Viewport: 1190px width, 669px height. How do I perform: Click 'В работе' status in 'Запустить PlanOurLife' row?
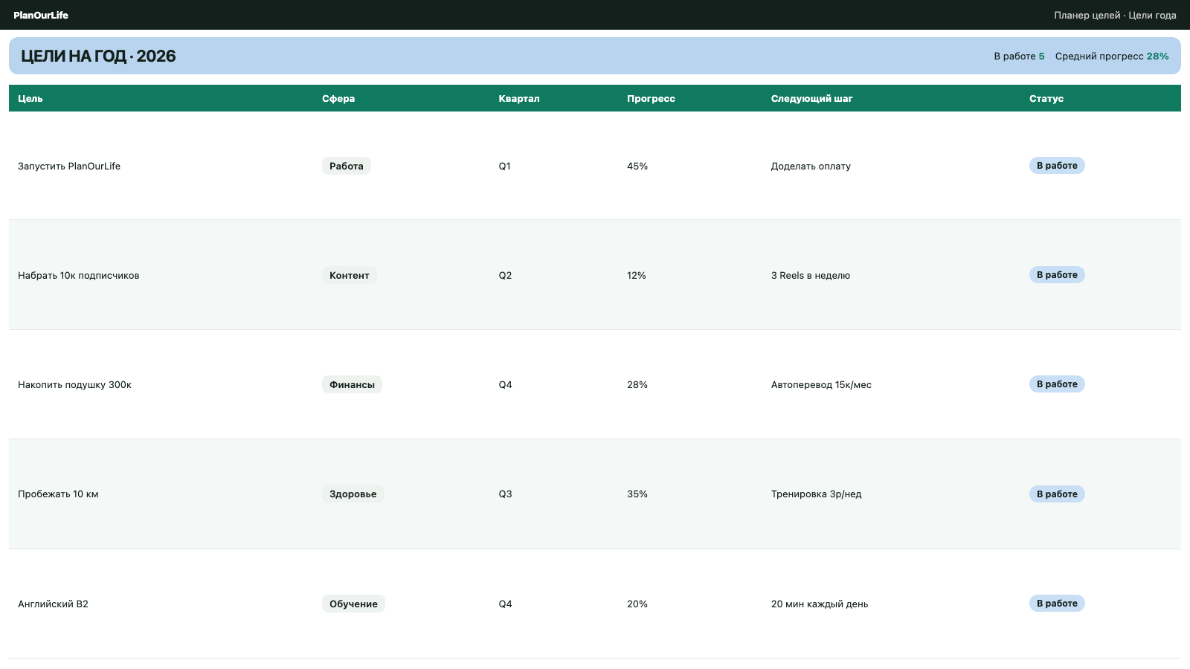pos(1057,165)
